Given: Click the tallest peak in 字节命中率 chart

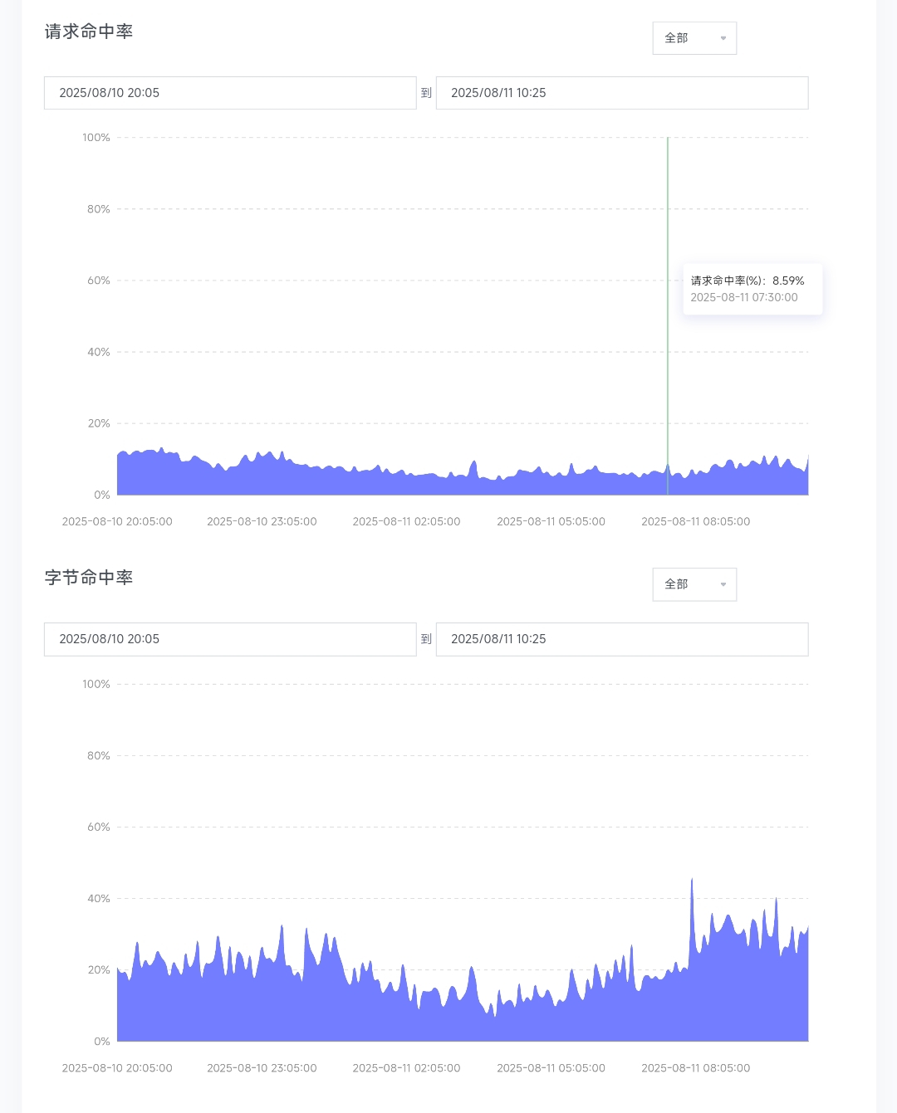Looking at the screenshot, I should [x=692, y=881].
